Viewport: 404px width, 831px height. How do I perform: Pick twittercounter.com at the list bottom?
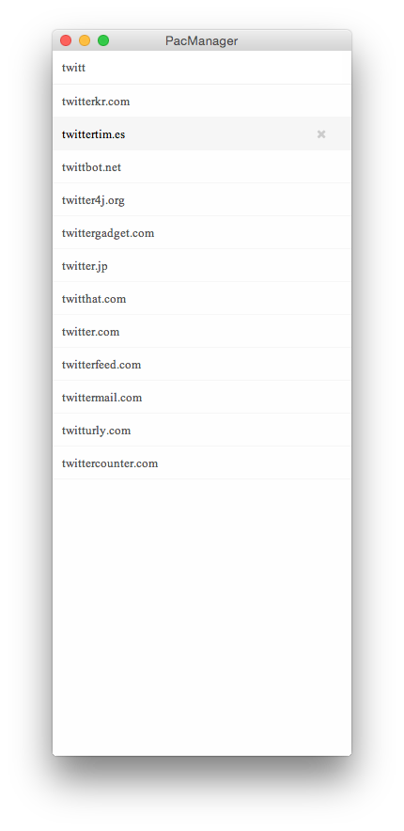202,463
